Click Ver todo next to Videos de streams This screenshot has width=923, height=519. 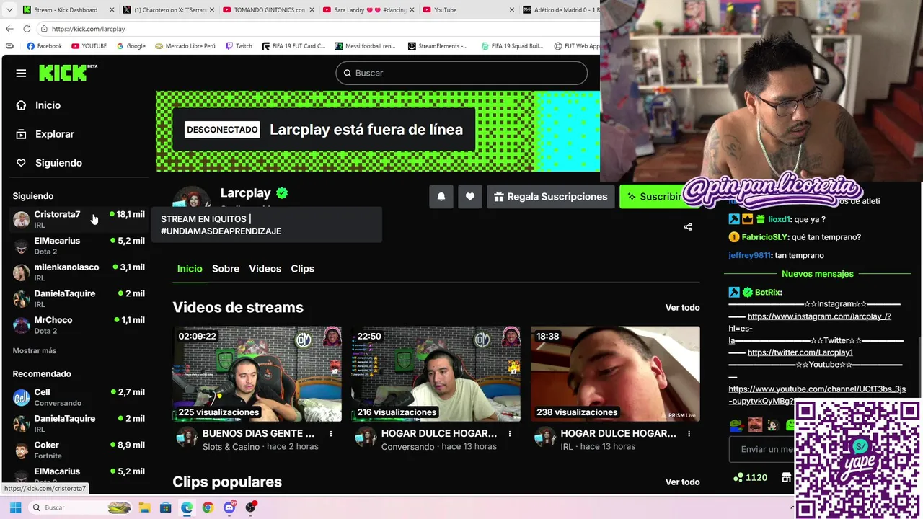682,307
